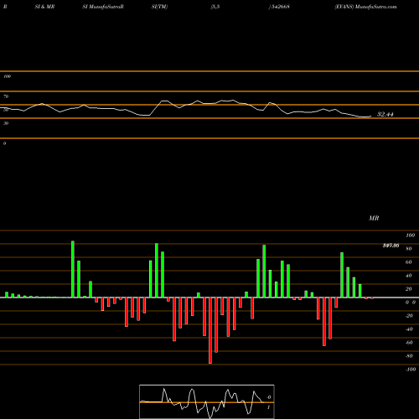Image resolution: width=419 pixels, height=419 pixels.
Task: Click the '(EVANS) MunafaSutra.com' header text
Action: click(x=365, y=7)
